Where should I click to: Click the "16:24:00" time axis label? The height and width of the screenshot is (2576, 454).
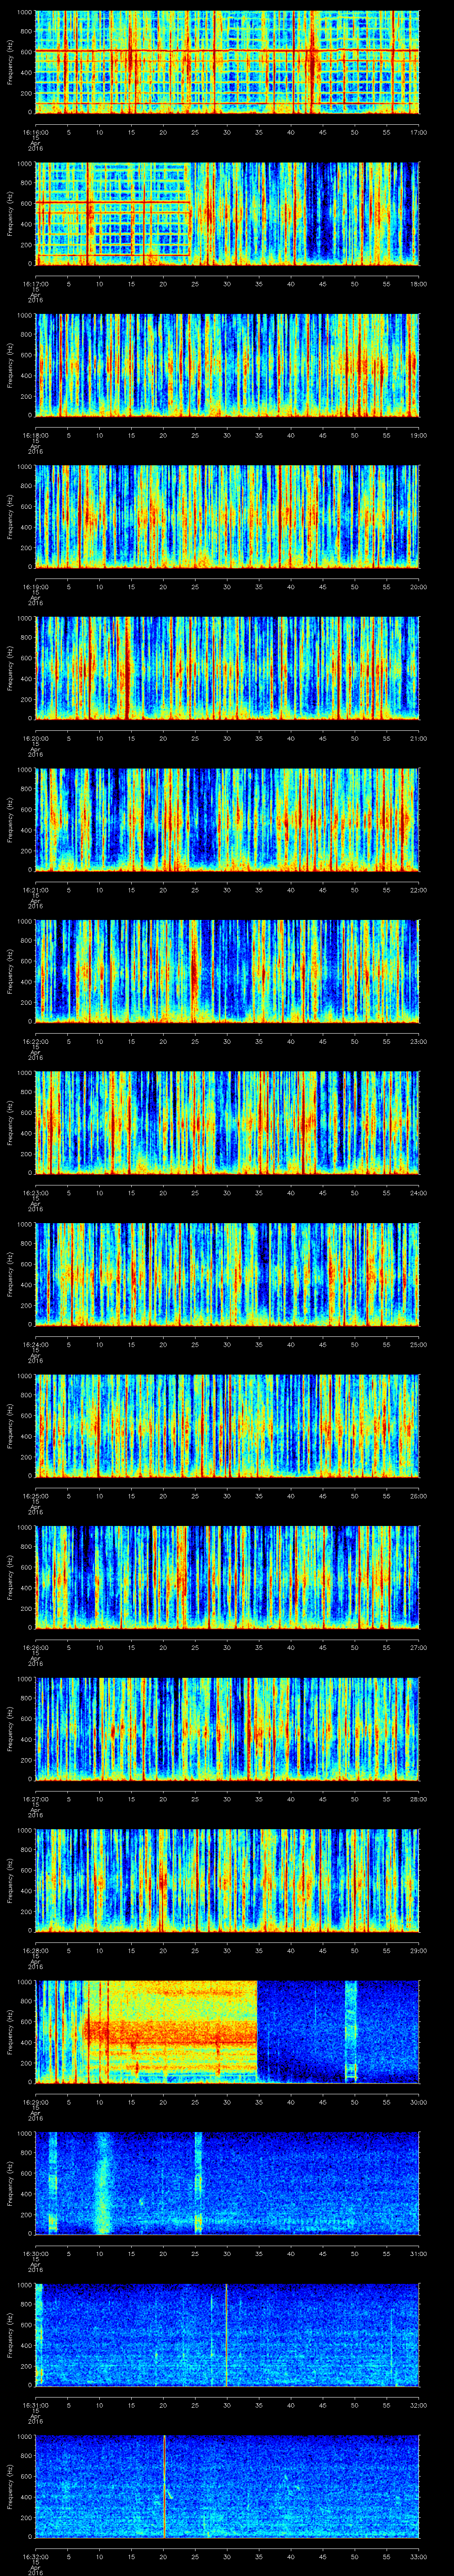[36, 1344]
